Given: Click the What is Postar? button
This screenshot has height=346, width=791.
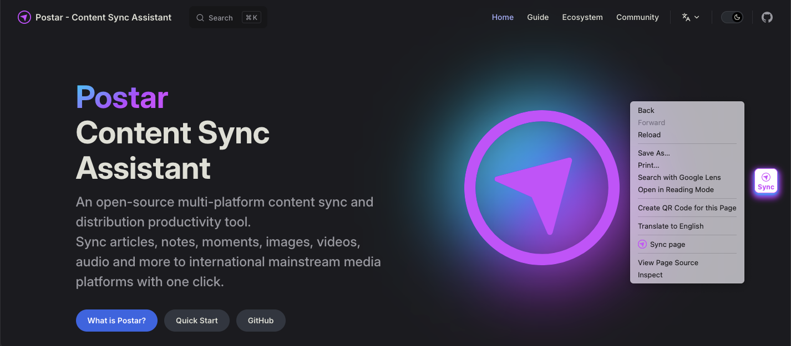Looking at the screenshot, I should [x=116, y=321].
